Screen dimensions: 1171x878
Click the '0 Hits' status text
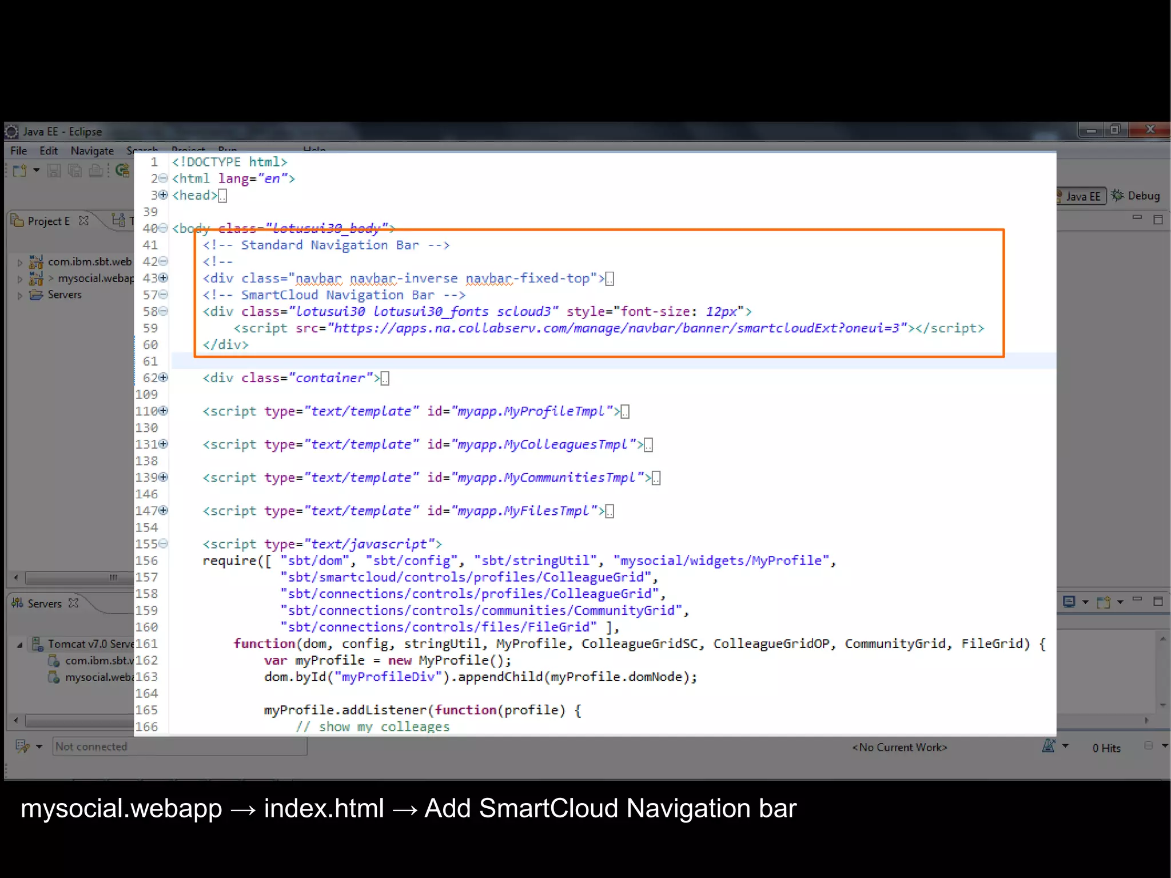(1106, 748)
